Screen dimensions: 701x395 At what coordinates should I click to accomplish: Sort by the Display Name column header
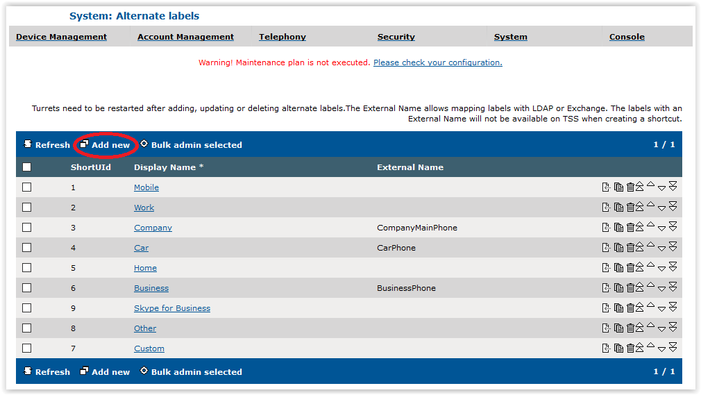[169, 167]
